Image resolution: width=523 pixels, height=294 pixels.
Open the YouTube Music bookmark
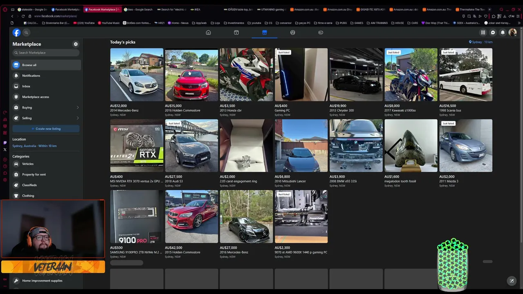point(109,23)
